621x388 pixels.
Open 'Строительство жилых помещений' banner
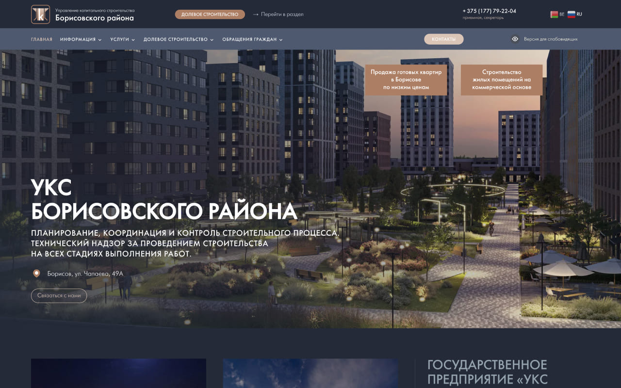point(502,80)
